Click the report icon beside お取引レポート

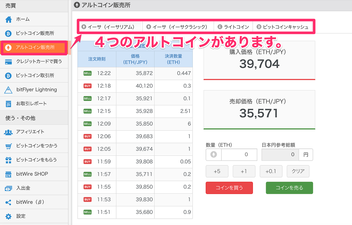click(x=9, y=104)
